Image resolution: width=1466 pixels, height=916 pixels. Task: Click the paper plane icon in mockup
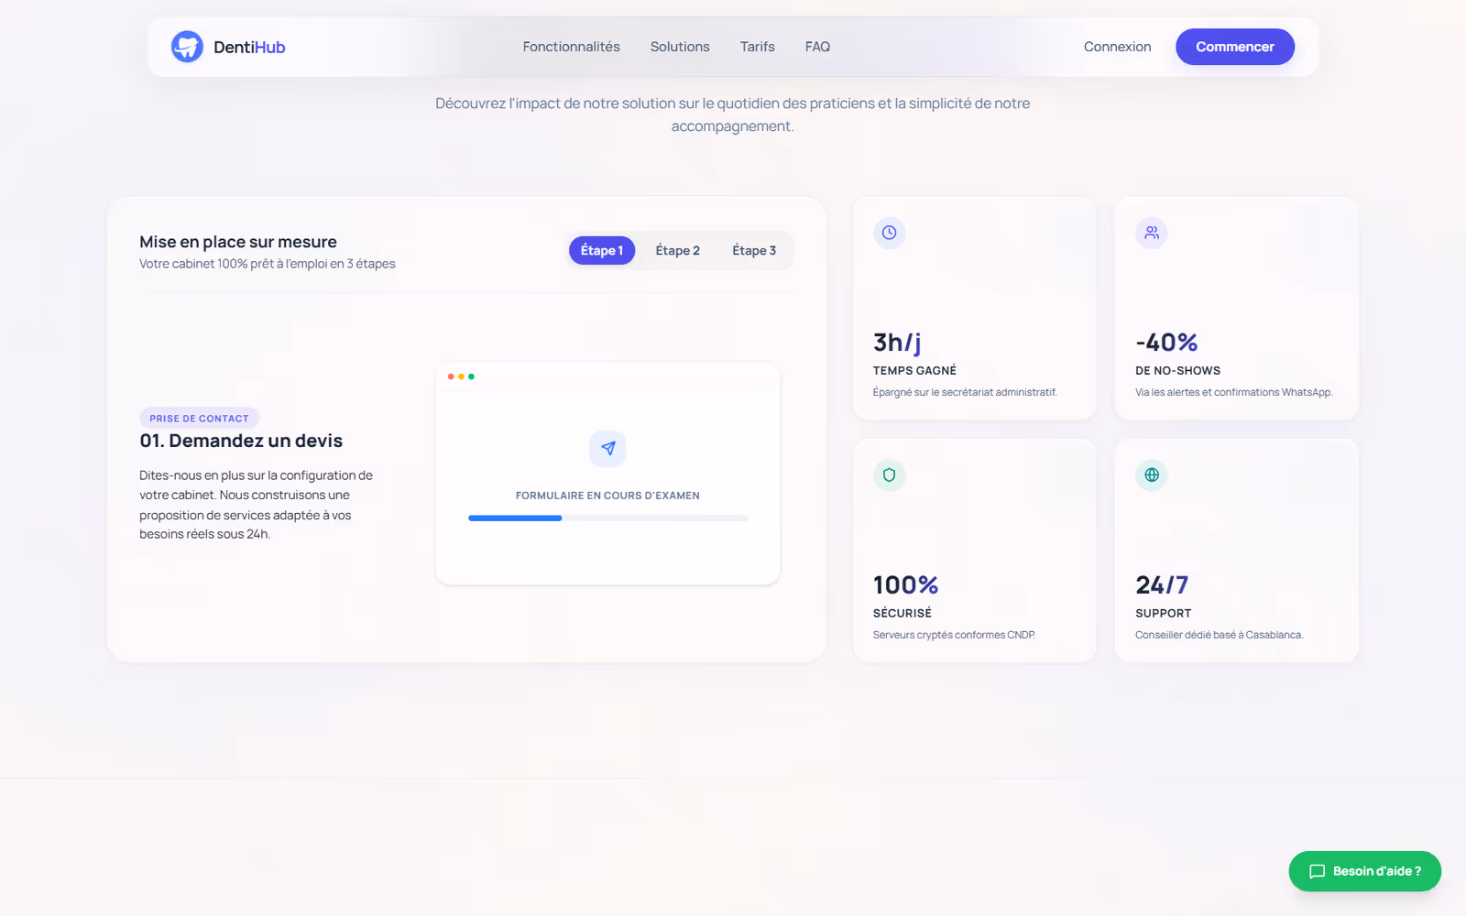pyautogui.click(x=607, y=449)
